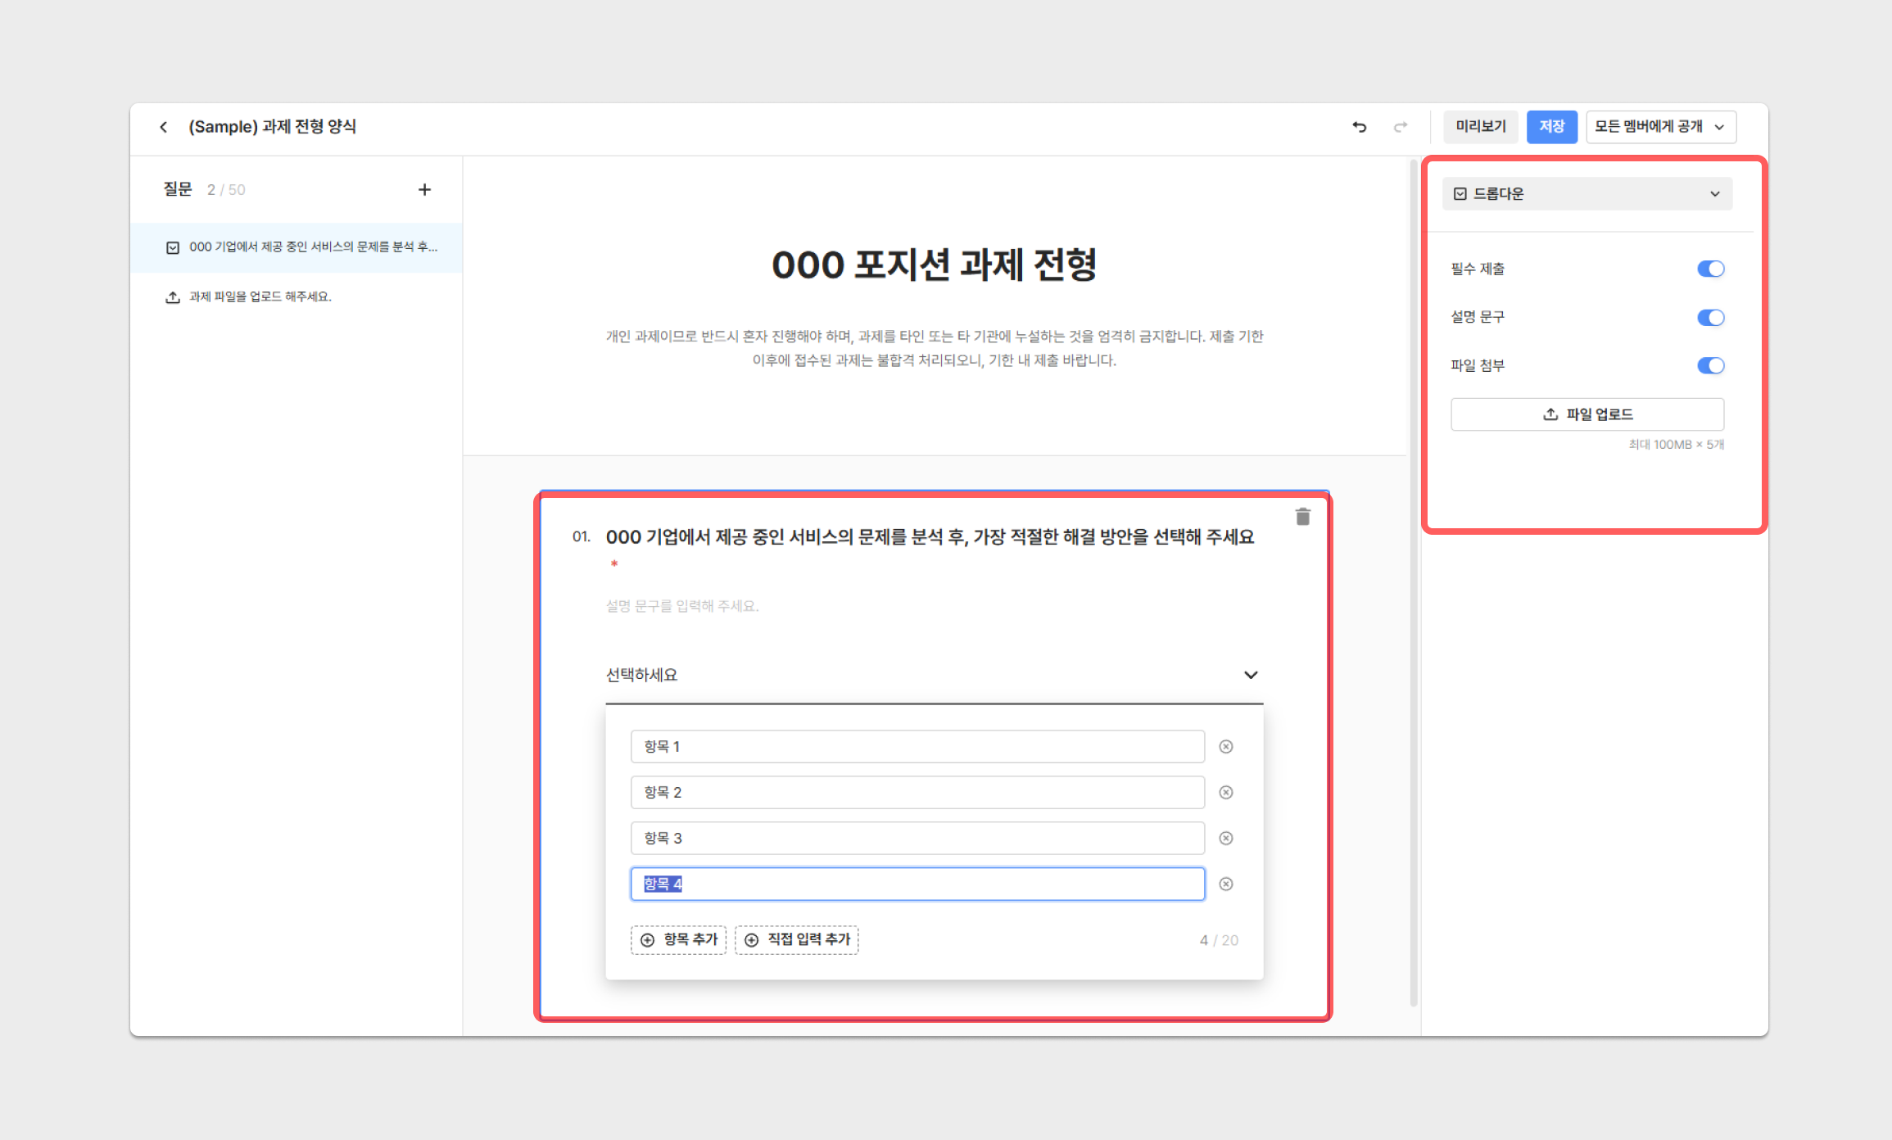Open the 모든 멤버에게 공개 visibility dropdown
The width and height of the screenshot is (1892, 1140).
click(1660, 127)
